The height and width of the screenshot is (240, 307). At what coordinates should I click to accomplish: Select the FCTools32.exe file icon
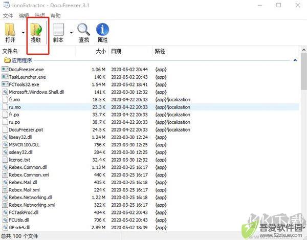coord(5,84)
